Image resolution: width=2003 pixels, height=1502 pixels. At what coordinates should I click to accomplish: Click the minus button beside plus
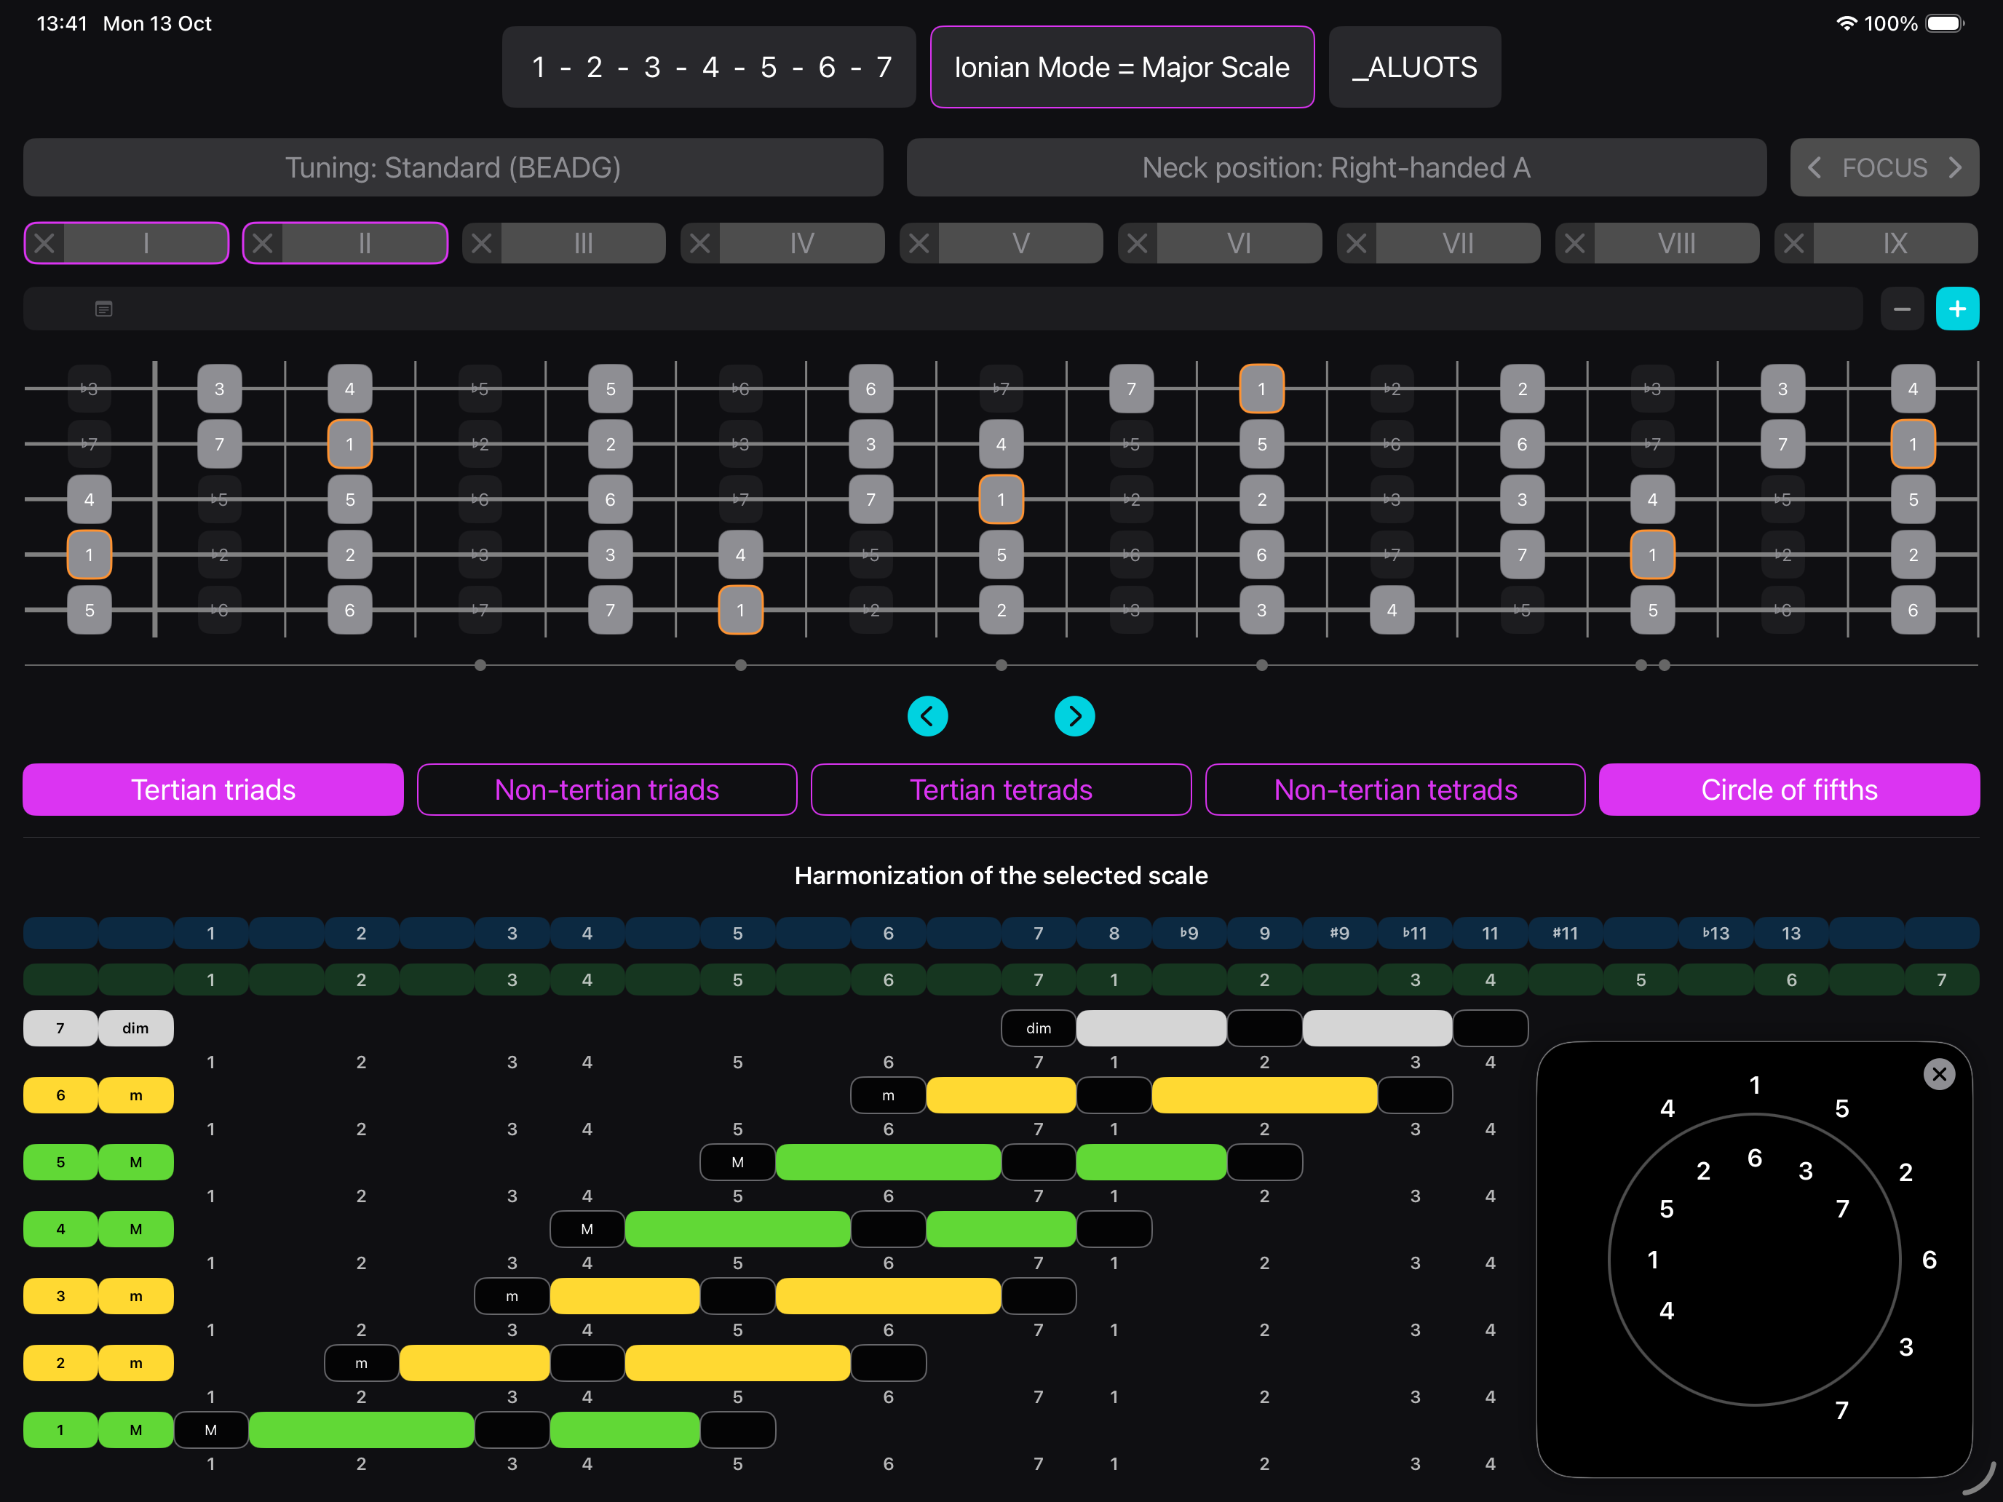tap(1900, 309)
